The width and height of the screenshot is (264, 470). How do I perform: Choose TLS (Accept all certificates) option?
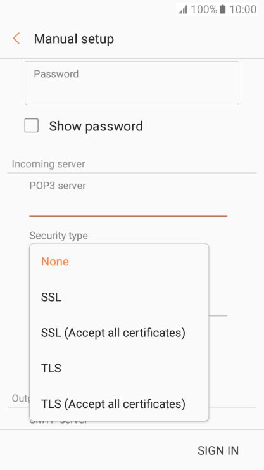[x=119, y=404]
